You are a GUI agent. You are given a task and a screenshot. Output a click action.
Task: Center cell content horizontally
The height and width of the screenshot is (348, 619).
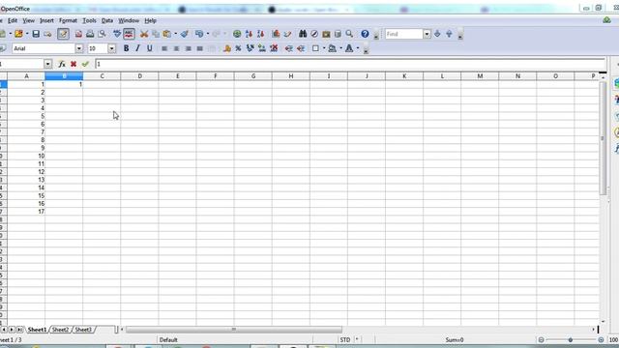click(176, 48)
